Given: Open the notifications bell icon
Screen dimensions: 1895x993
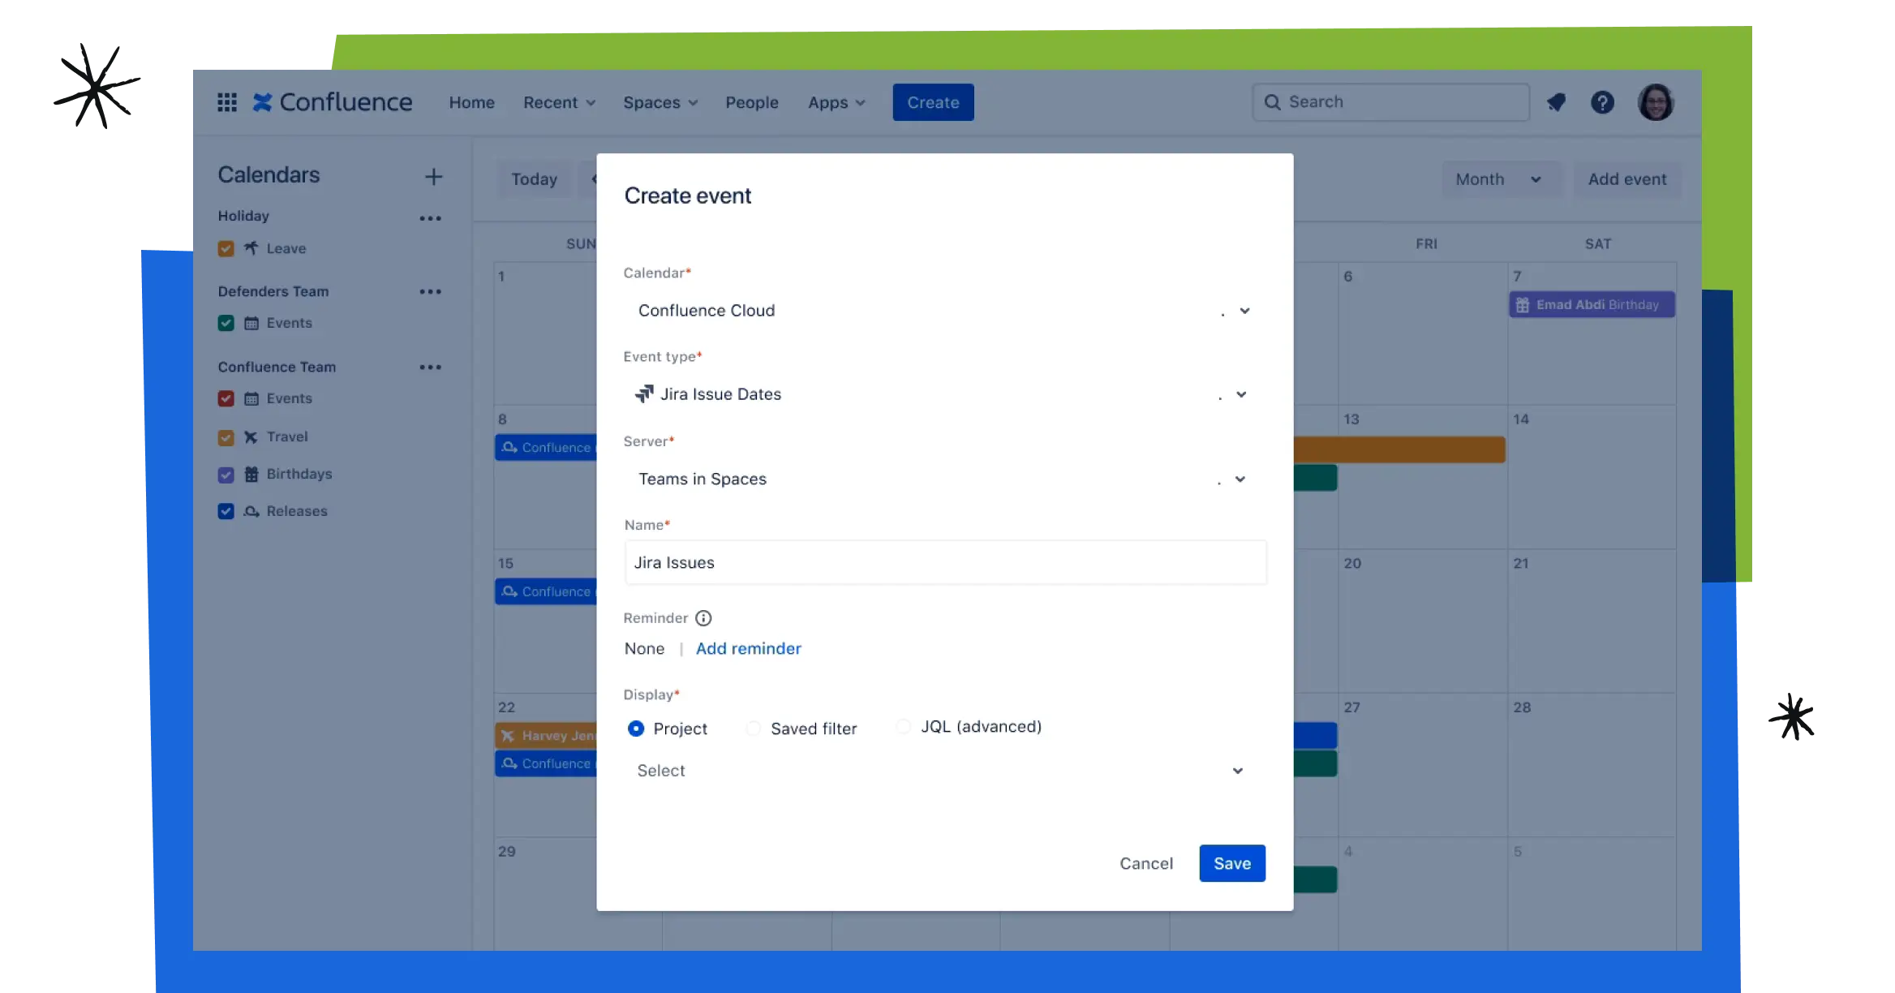Looking at the screenshot, I should pyautogui.click(x=1556, y=102).
